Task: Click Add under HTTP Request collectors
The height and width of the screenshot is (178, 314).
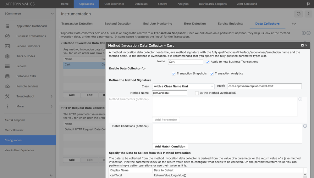Action: pyautogui.click(x=72, y=160)
